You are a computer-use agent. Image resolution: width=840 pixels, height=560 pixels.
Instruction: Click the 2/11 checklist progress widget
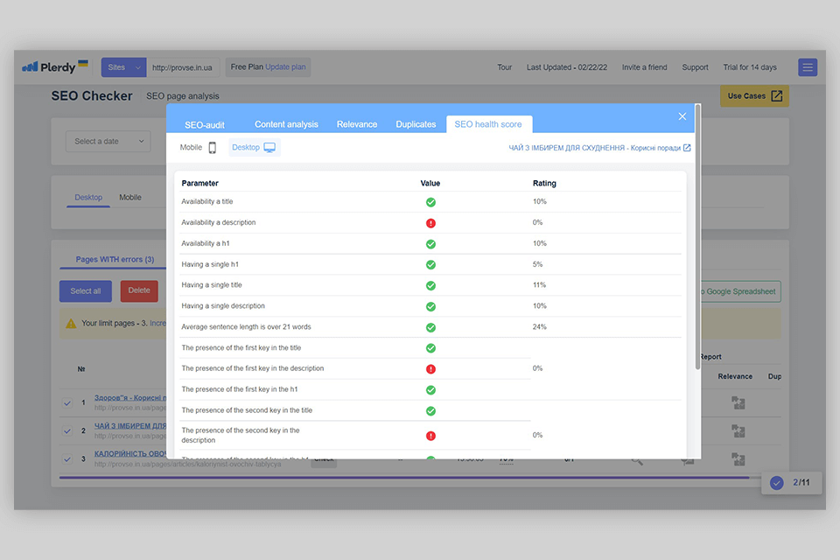tap(792, 482)
